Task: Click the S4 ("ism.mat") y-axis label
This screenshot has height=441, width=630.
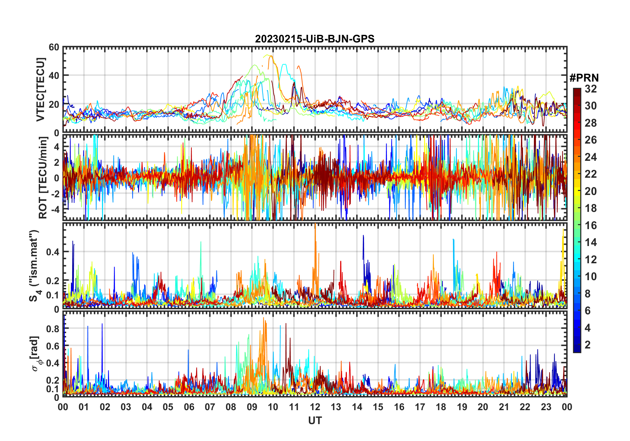Action: [34, 266]
